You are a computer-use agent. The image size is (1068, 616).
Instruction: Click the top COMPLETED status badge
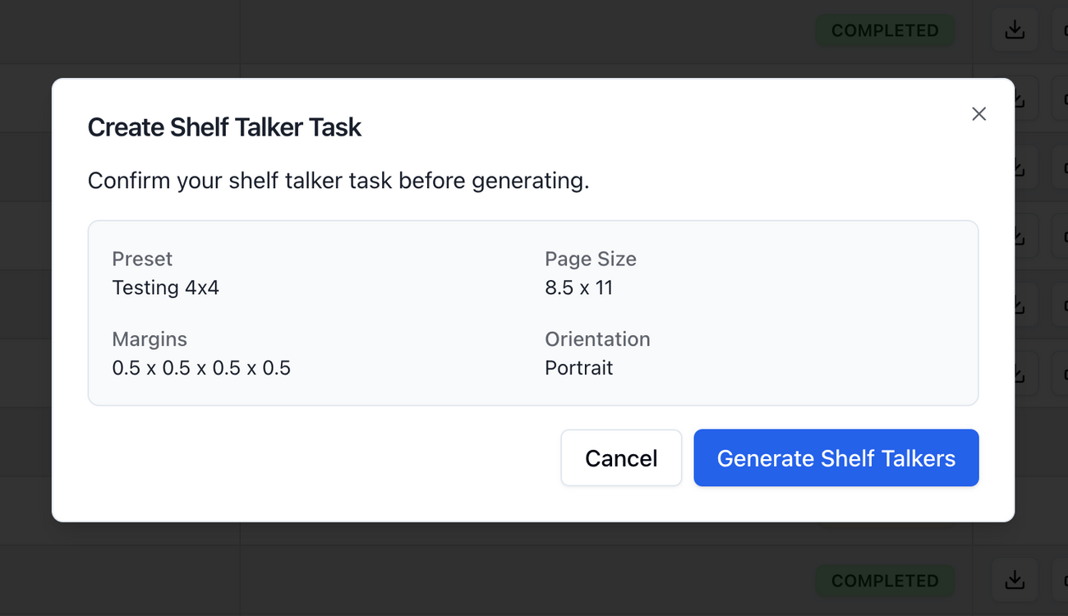pyautogui.click(x=884, y=30)
